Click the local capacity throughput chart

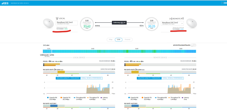[78, 88]
